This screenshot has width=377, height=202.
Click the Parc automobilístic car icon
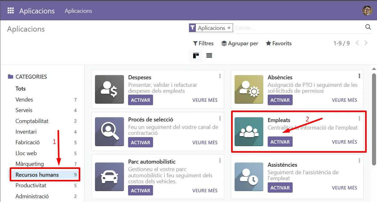(109, 177)
